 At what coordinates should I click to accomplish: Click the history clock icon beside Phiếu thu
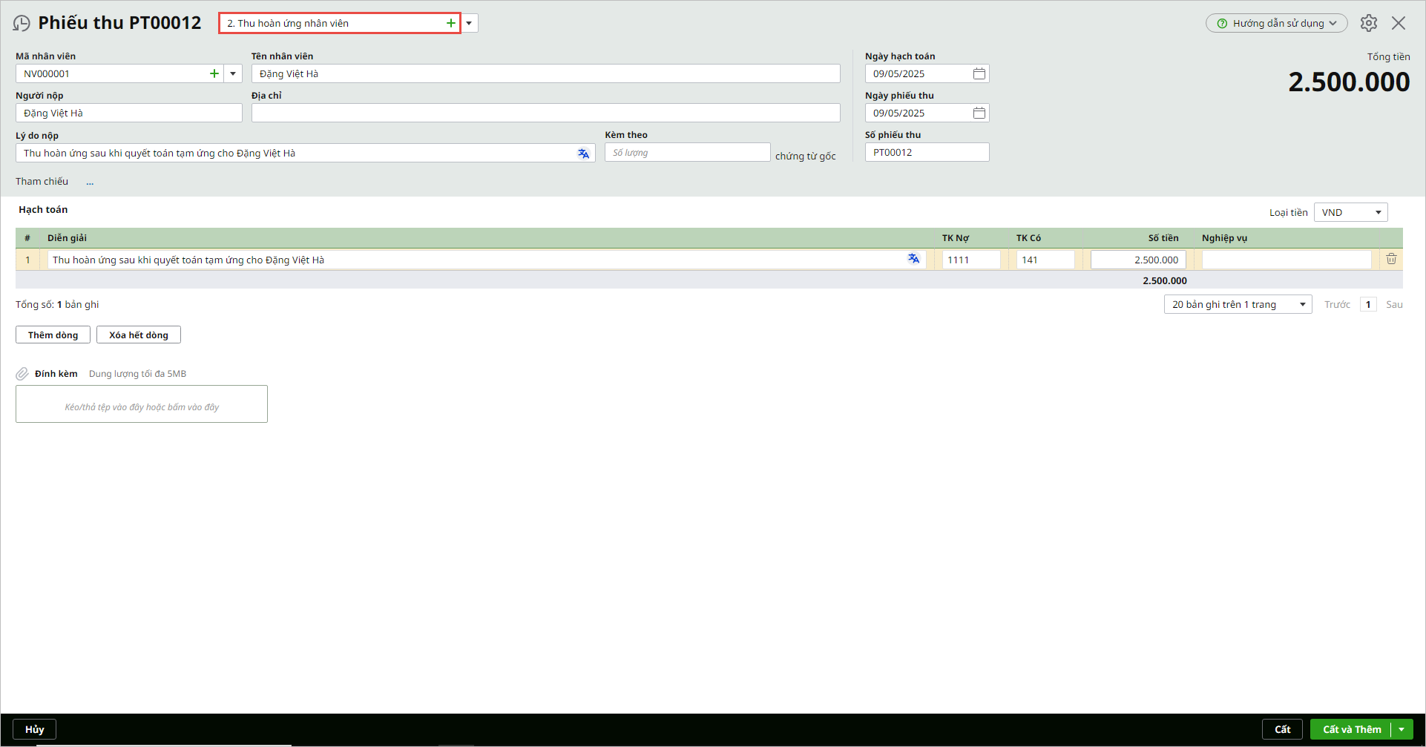tap(22, 24)
